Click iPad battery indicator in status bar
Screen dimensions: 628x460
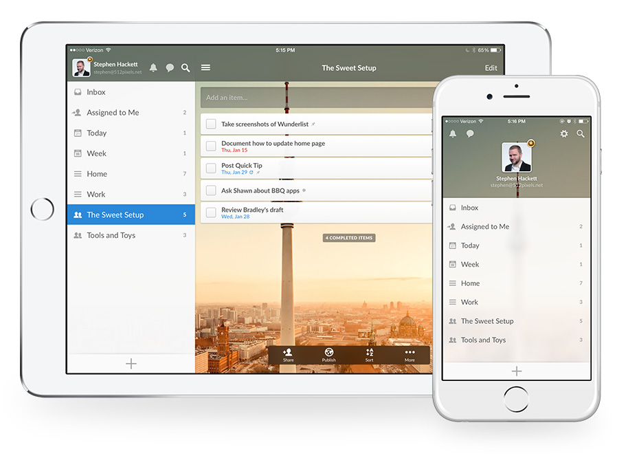point(496,50)
